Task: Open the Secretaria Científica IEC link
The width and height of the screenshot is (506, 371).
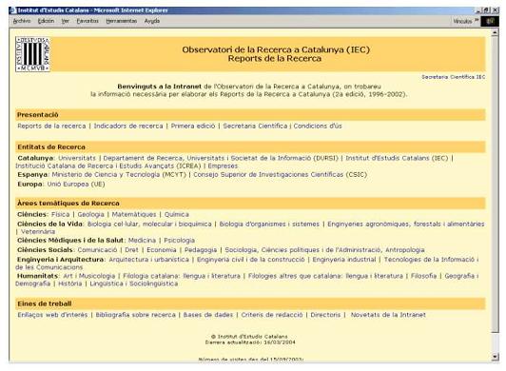Action: [x=453, y=77]
